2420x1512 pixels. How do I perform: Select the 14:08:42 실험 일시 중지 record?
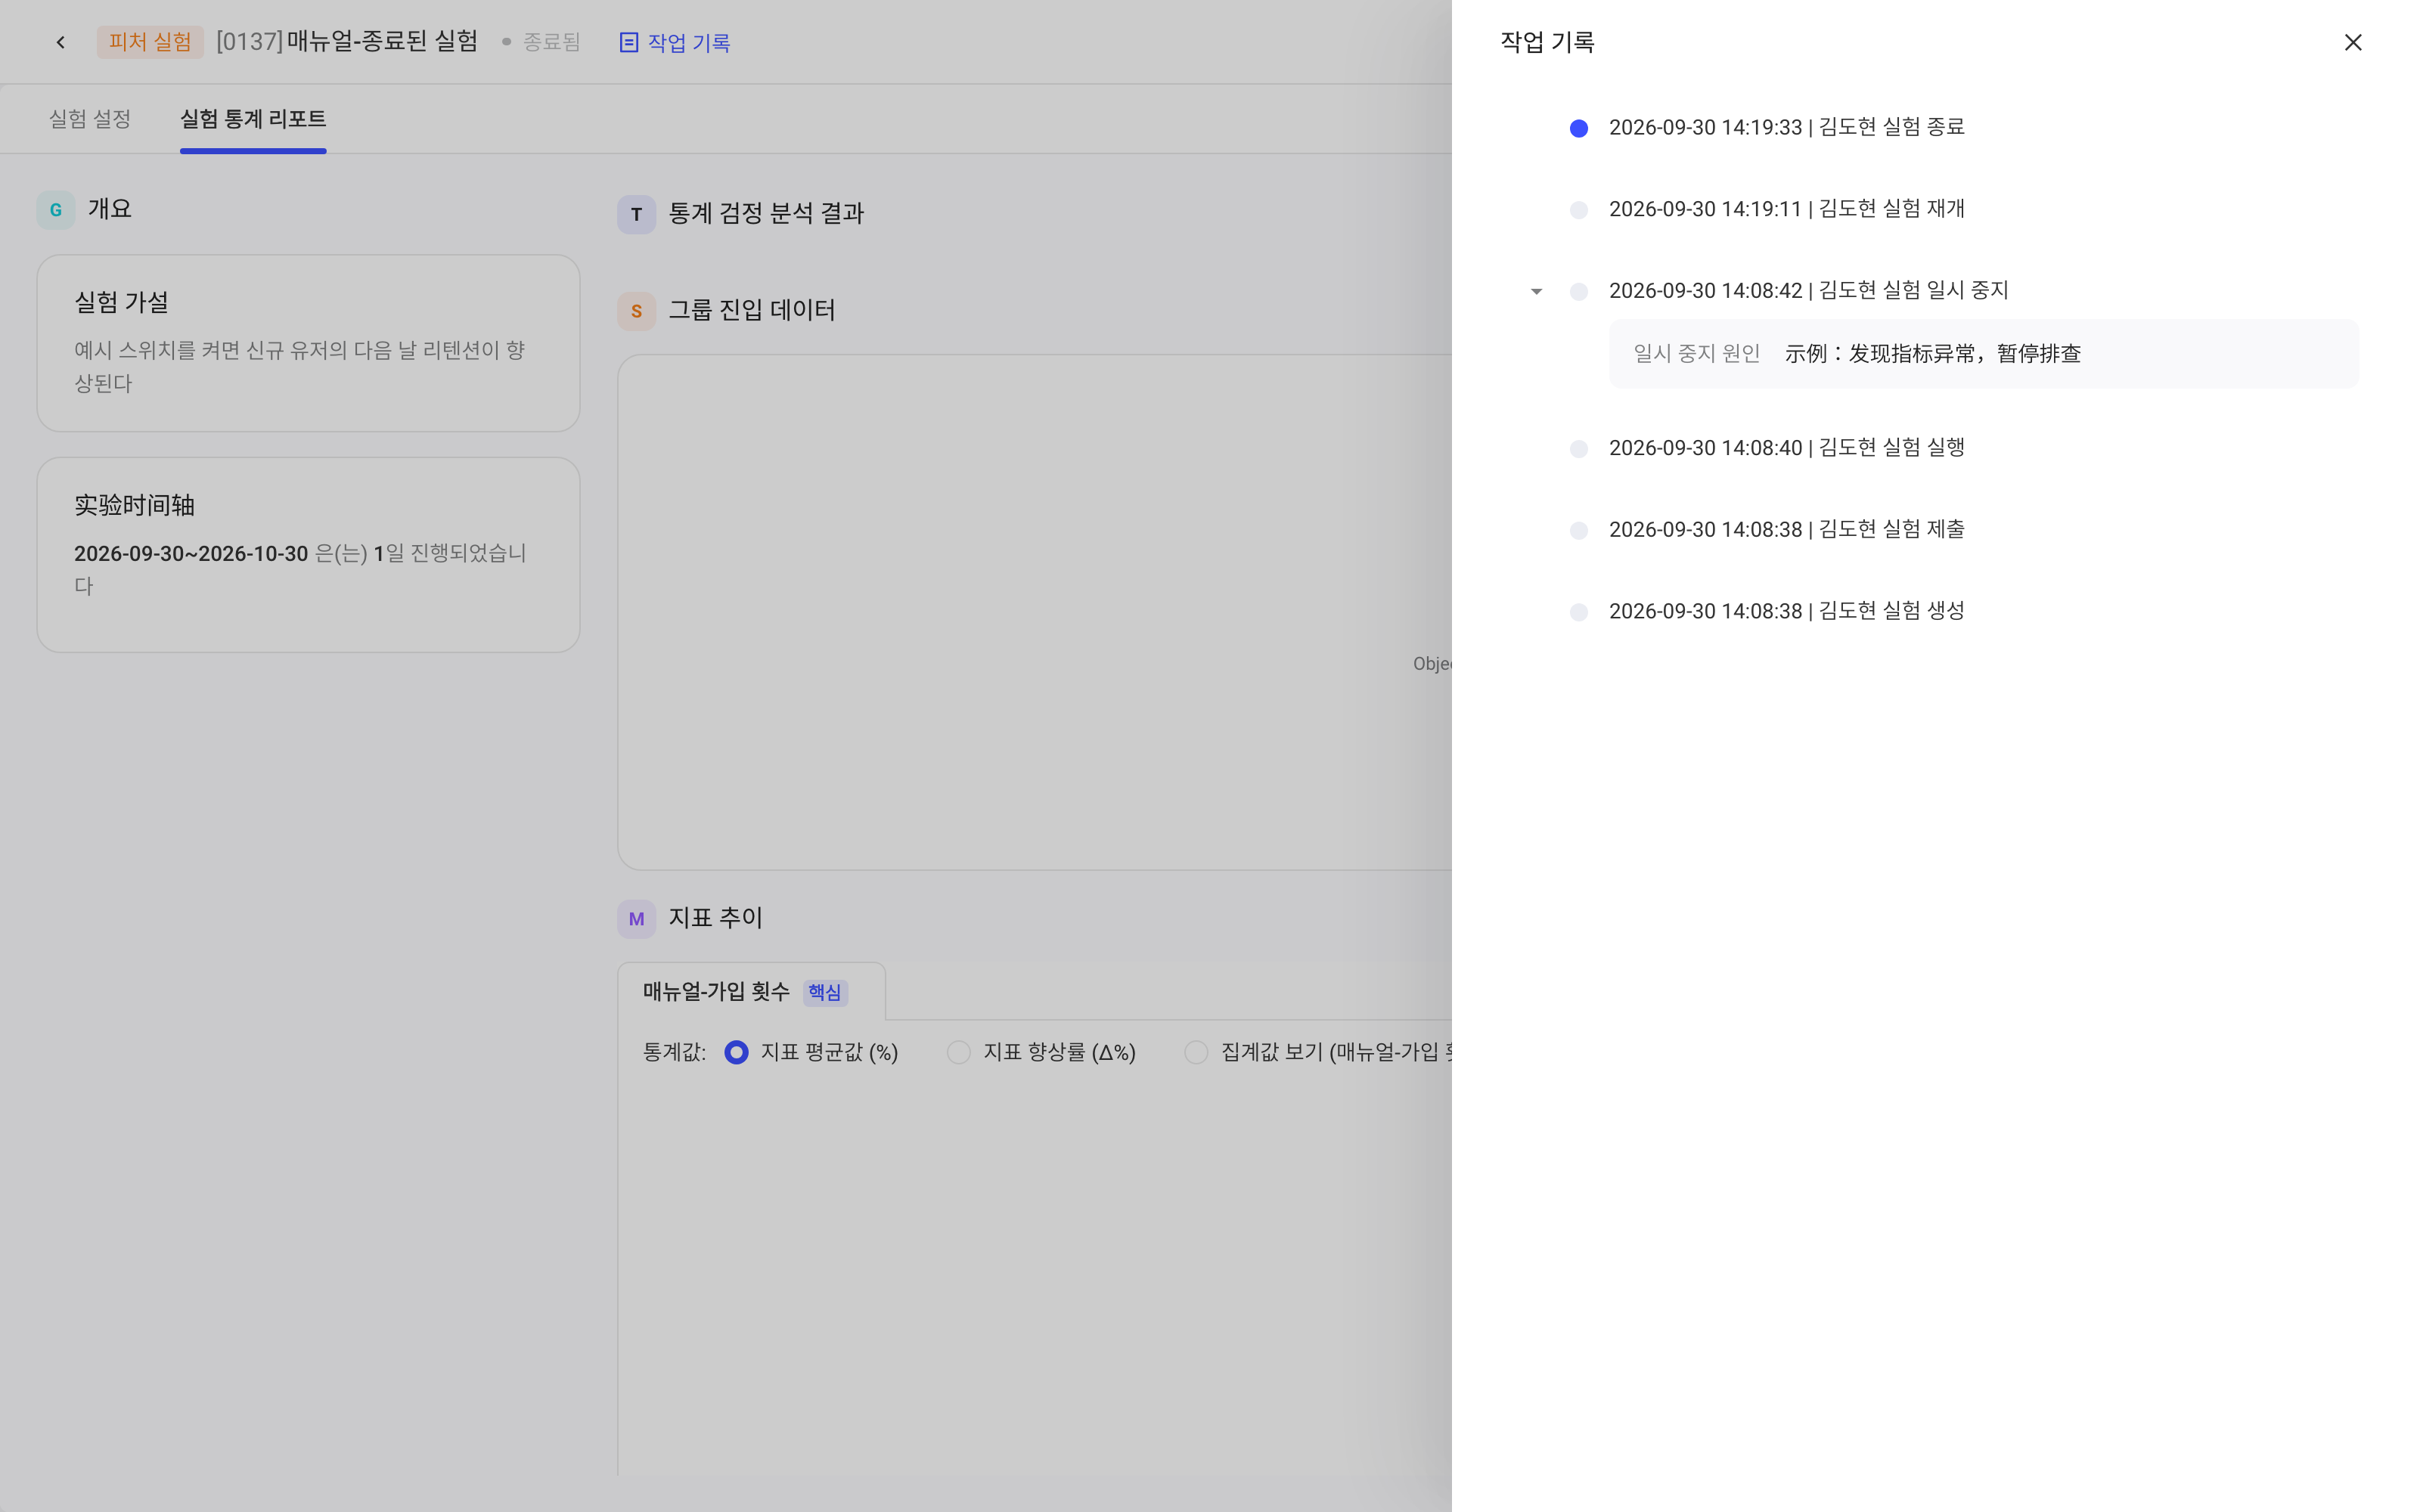coord(1808,291)
